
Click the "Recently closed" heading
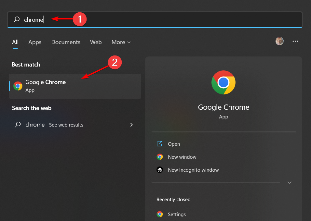coord(173,200)
